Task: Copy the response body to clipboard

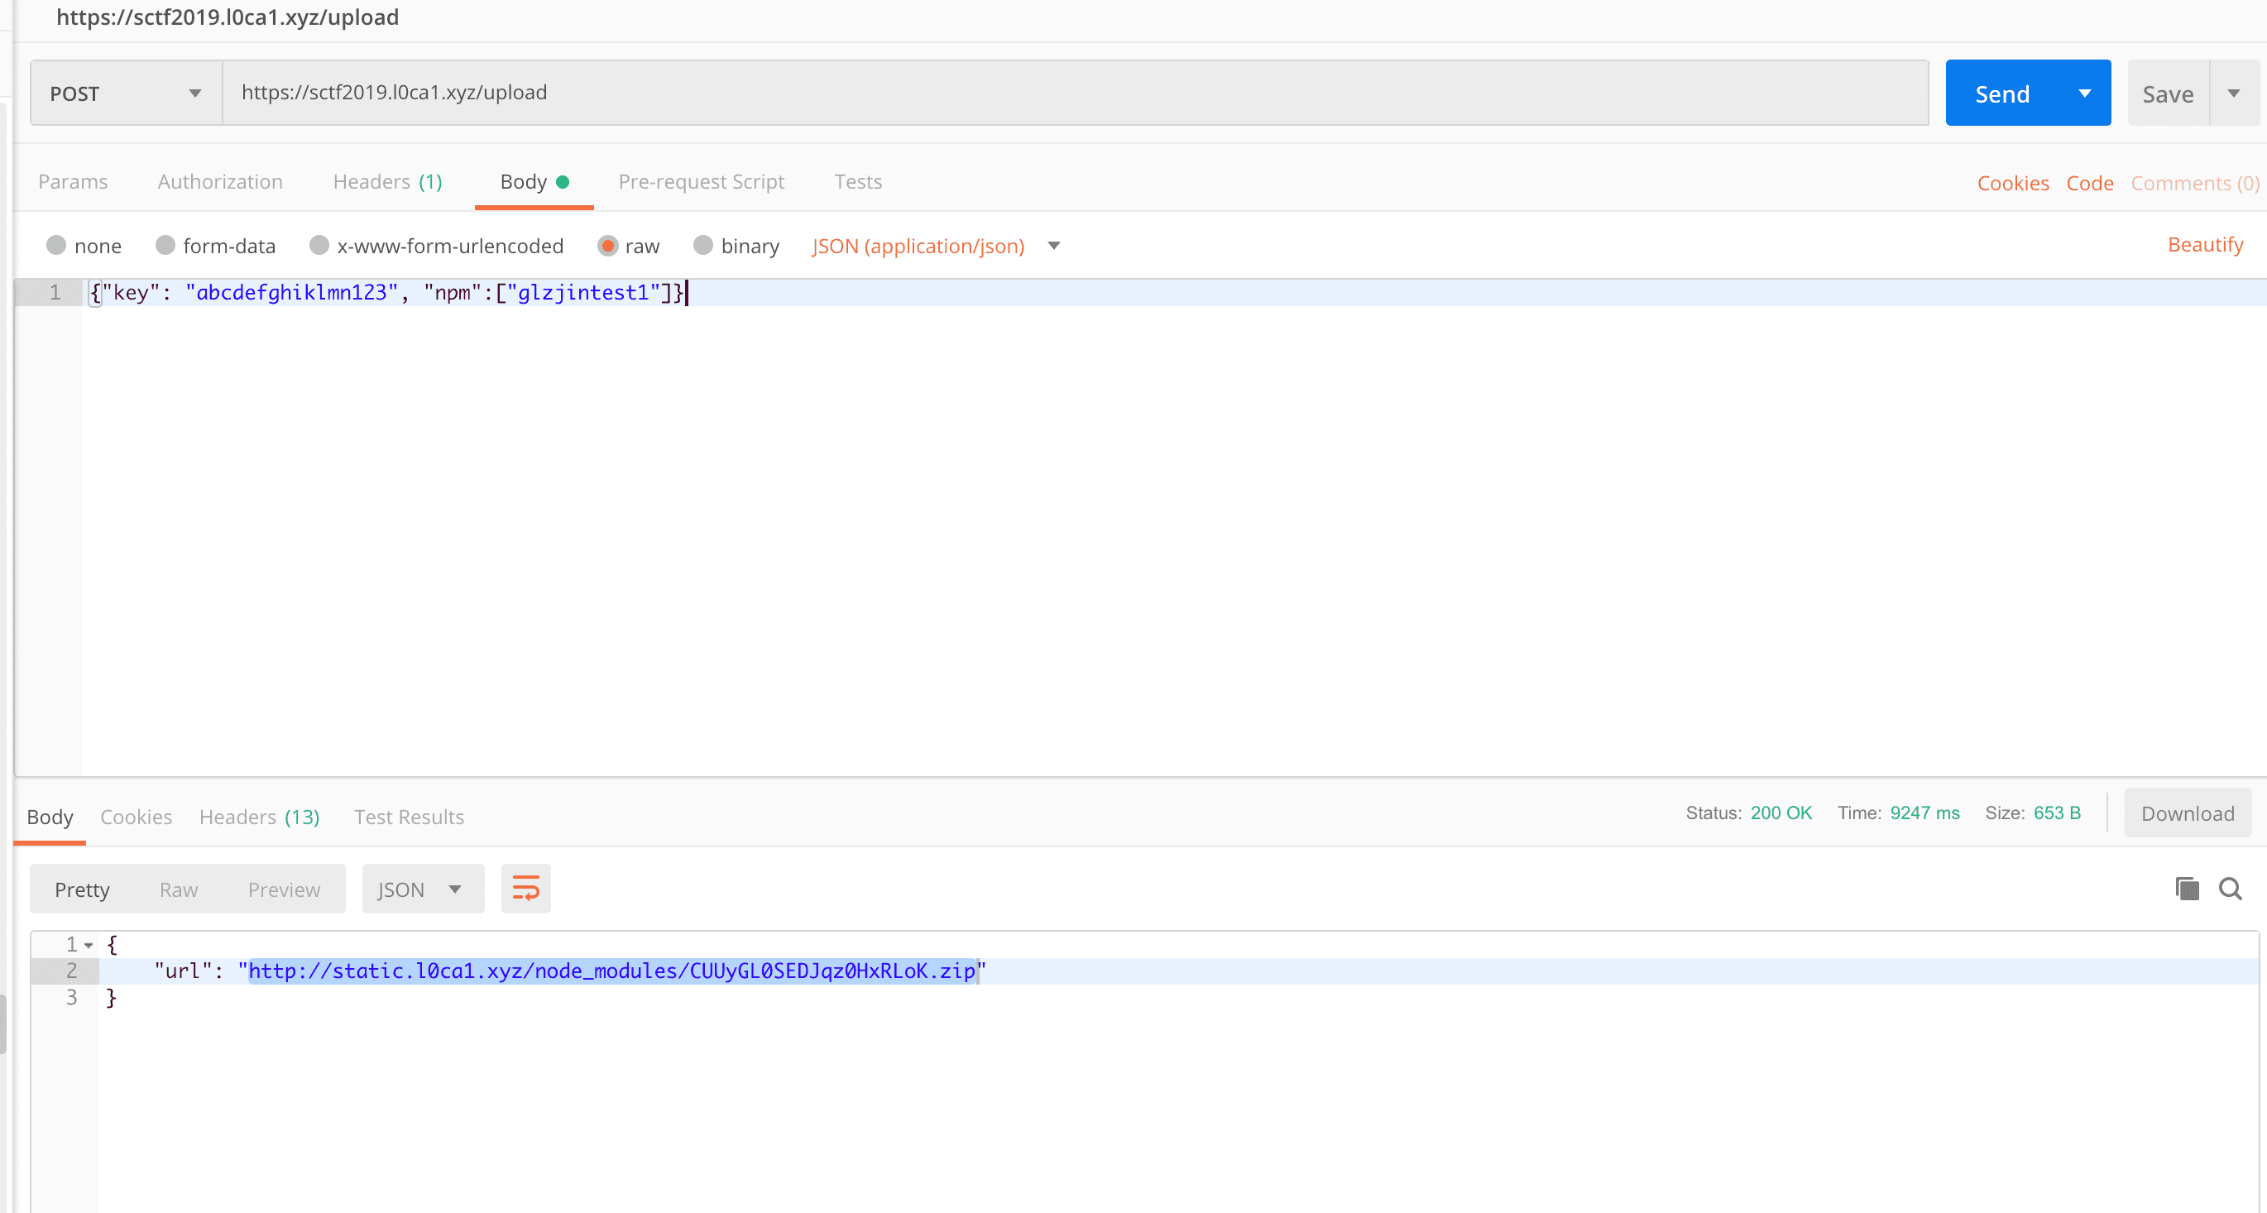Action: tap(2187, 888)
